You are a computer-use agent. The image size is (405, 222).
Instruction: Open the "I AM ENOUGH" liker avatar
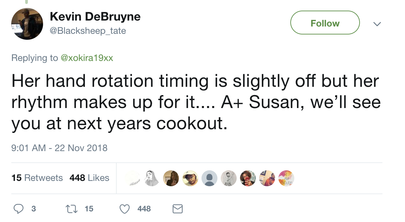[286, 178]
